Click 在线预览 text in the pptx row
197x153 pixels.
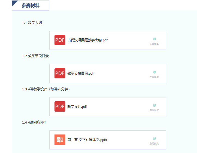(x=154, y=143)
